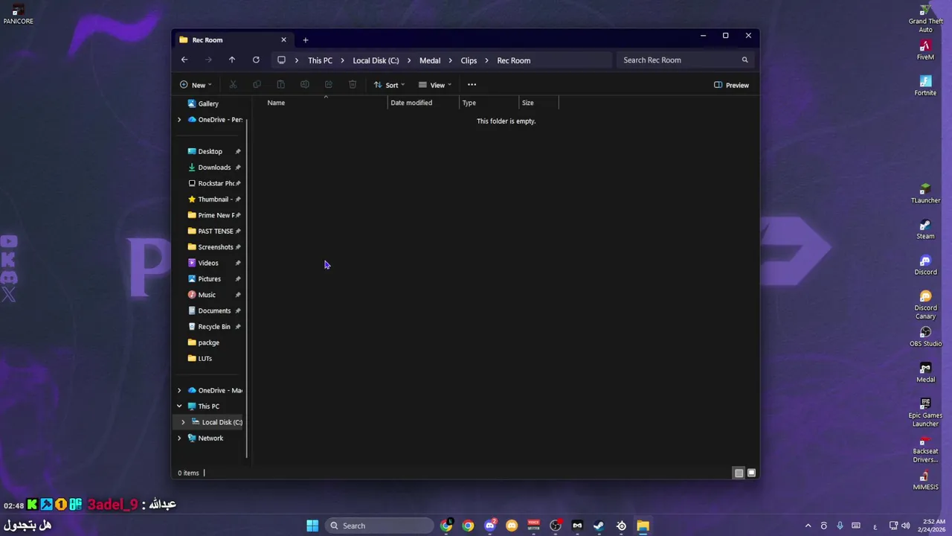Click Clips breadcrumb in address bar
The width and height of the screenshot is (952, 536).
469,60
